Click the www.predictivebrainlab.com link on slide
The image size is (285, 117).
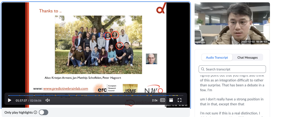pyautogui.click(x=65, y=89)
